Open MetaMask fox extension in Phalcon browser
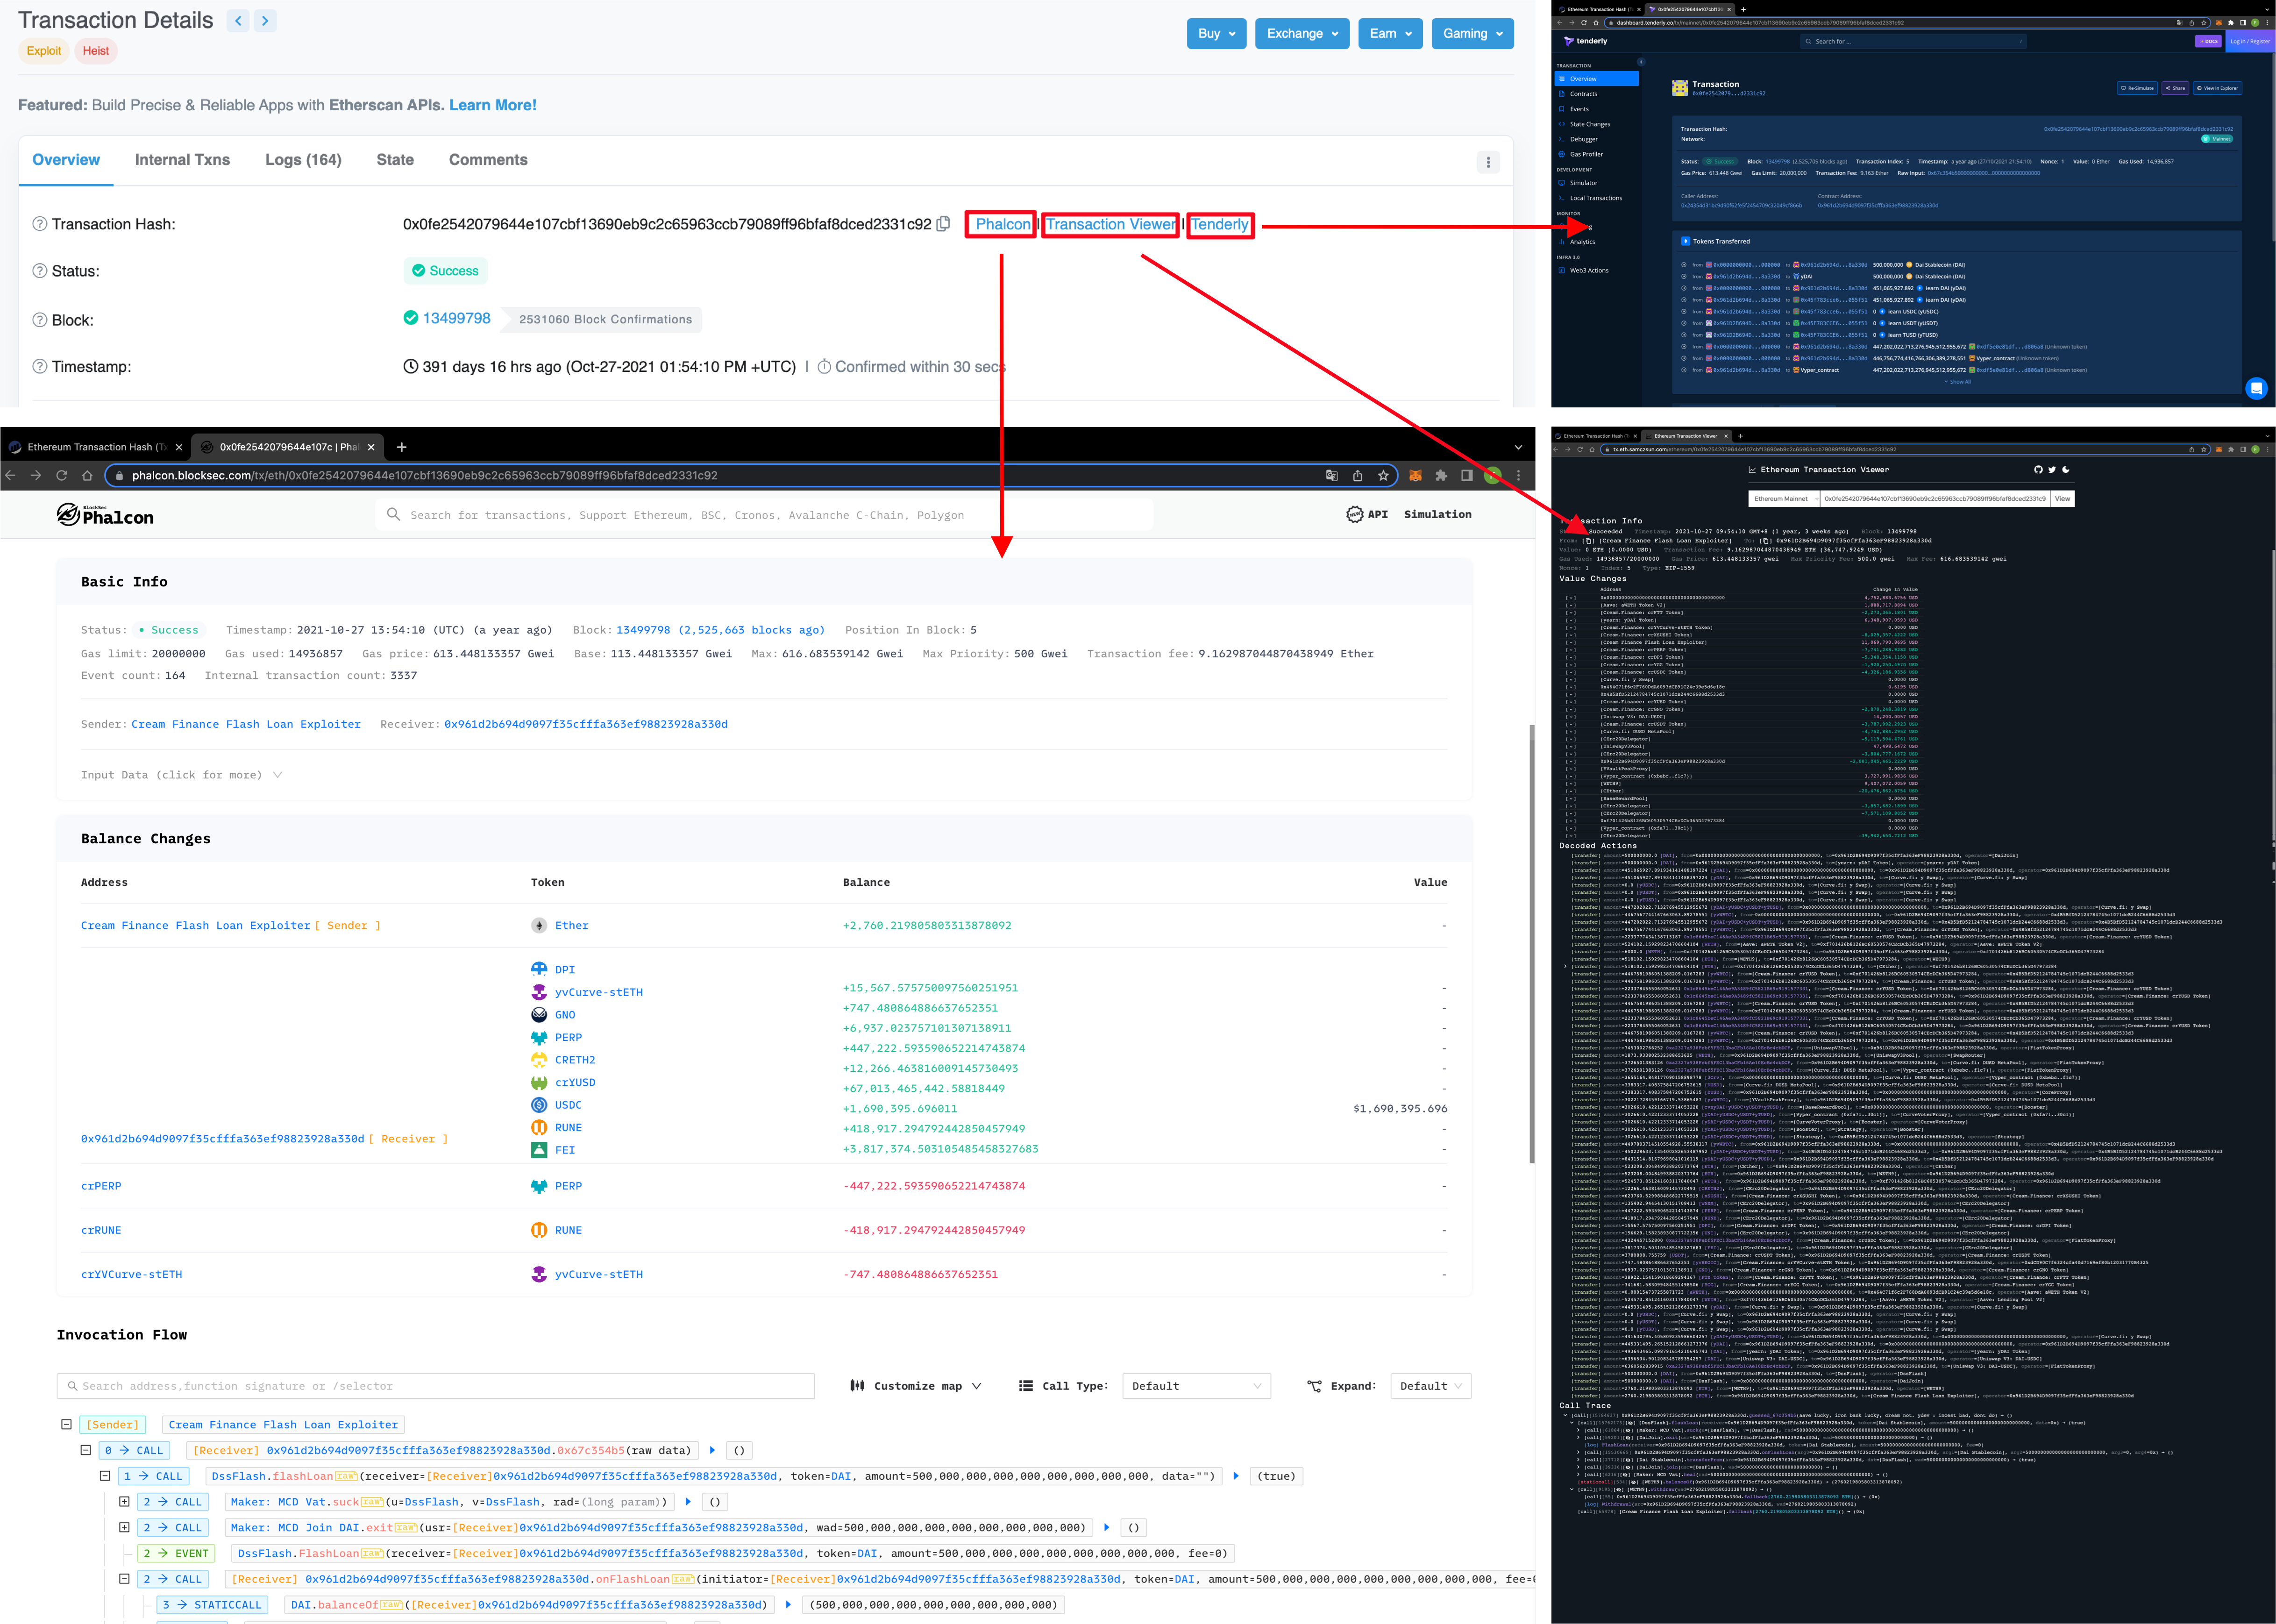This screenshot has height=1624, width=2276. pyautogui.click(x=1416, y=476)
